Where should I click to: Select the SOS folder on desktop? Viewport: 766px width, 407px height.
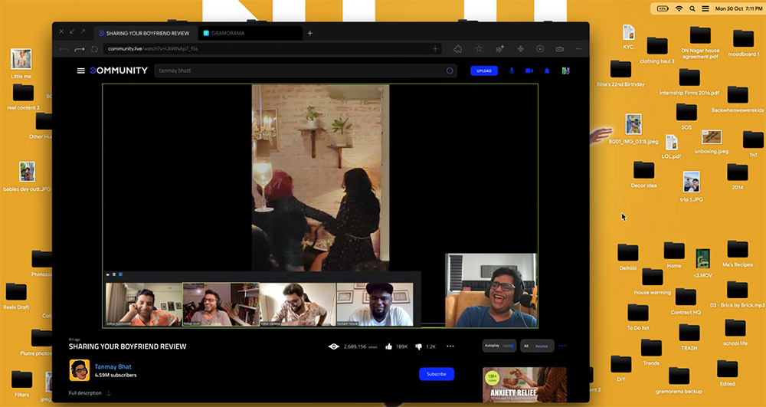pos(686,117)
